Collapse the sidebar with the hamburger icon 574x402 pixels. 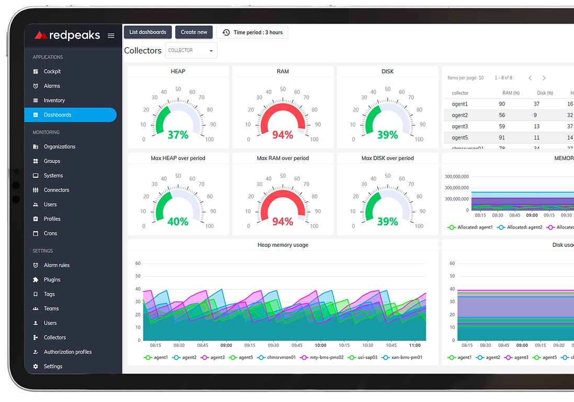coord(110,36)
